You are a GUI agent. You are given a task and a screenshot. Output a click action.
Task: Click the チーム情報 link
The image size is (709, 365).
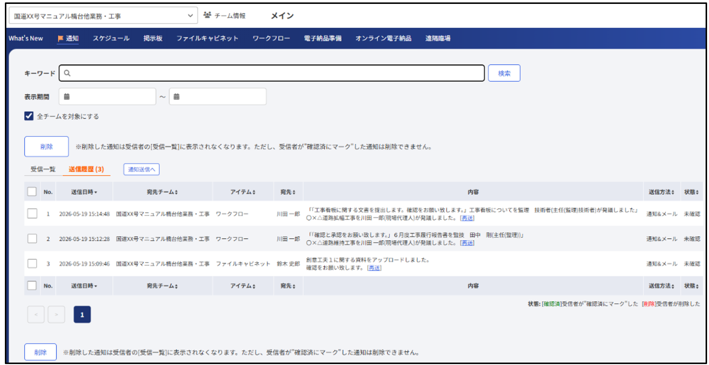230,16
